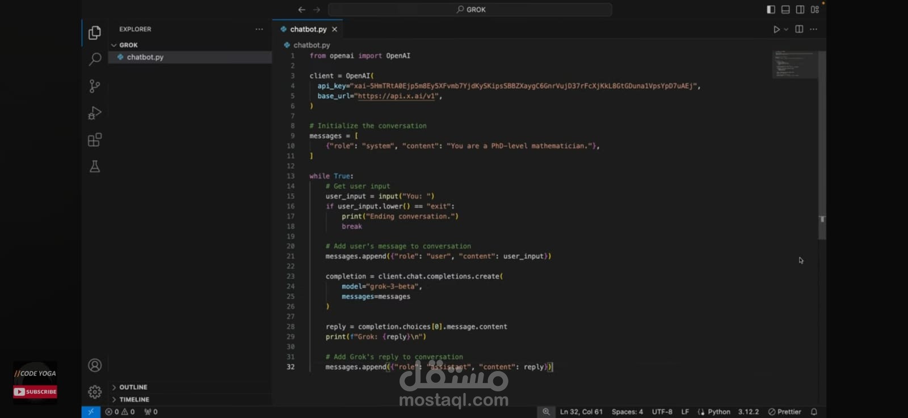Change the language mode from Python
The width and height of the screenshot is (908, 418).
pos(719,412)
